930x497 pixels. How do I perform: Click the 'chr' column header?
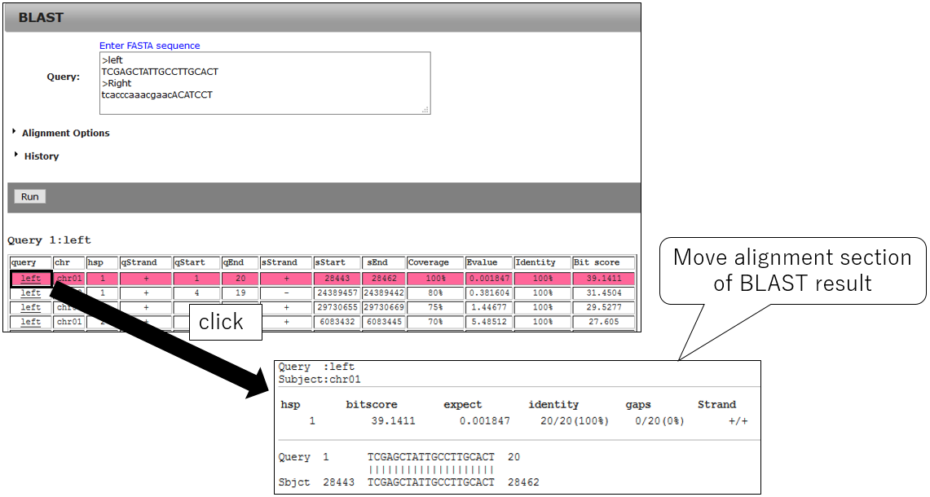click(68, 262)
